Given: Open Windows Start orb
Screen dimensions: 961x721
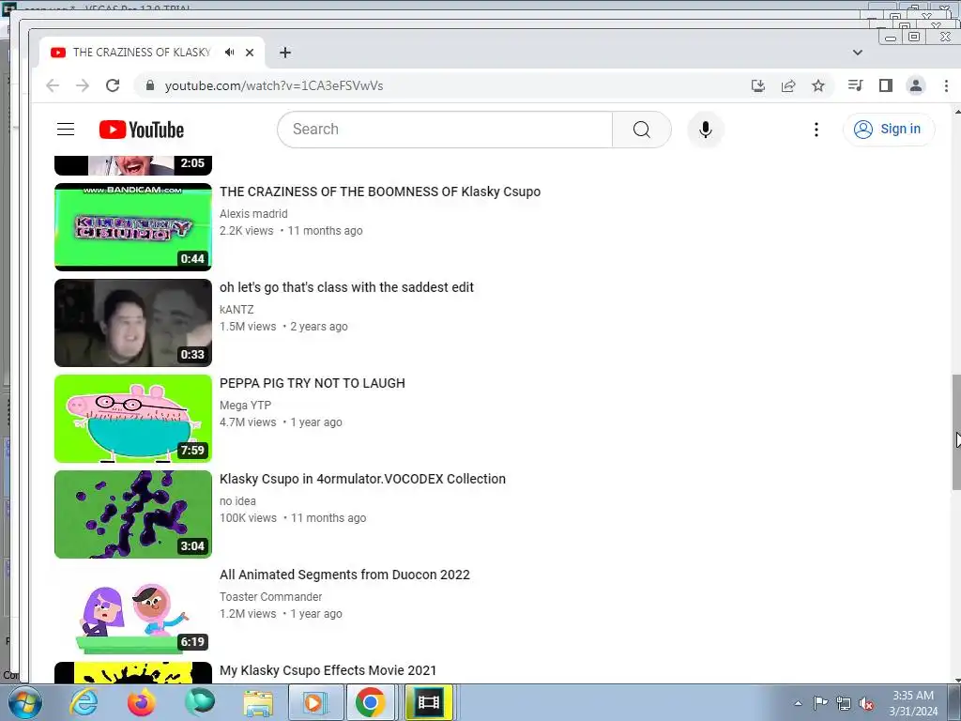Looking at the screenshot, I should 25,702.
